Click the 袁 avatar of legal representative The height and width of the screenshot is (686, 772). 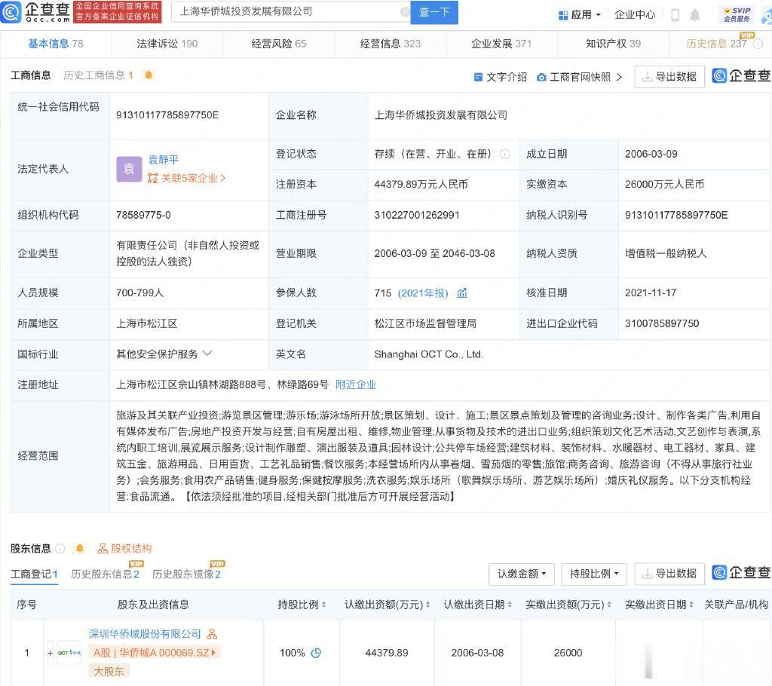click(x=129, y=169)
